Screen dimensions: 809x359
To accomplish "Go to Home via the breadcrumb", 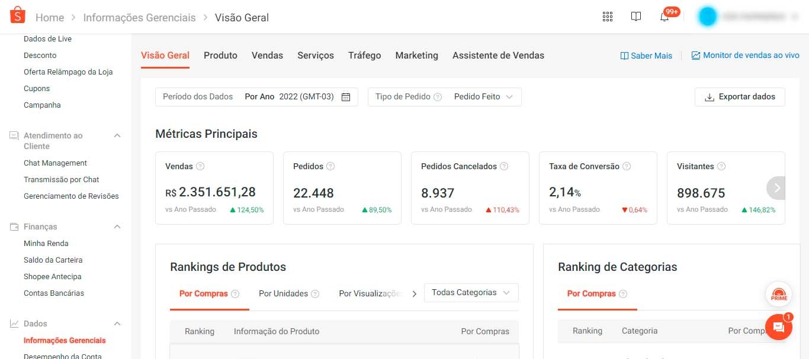I will (50, 17).
